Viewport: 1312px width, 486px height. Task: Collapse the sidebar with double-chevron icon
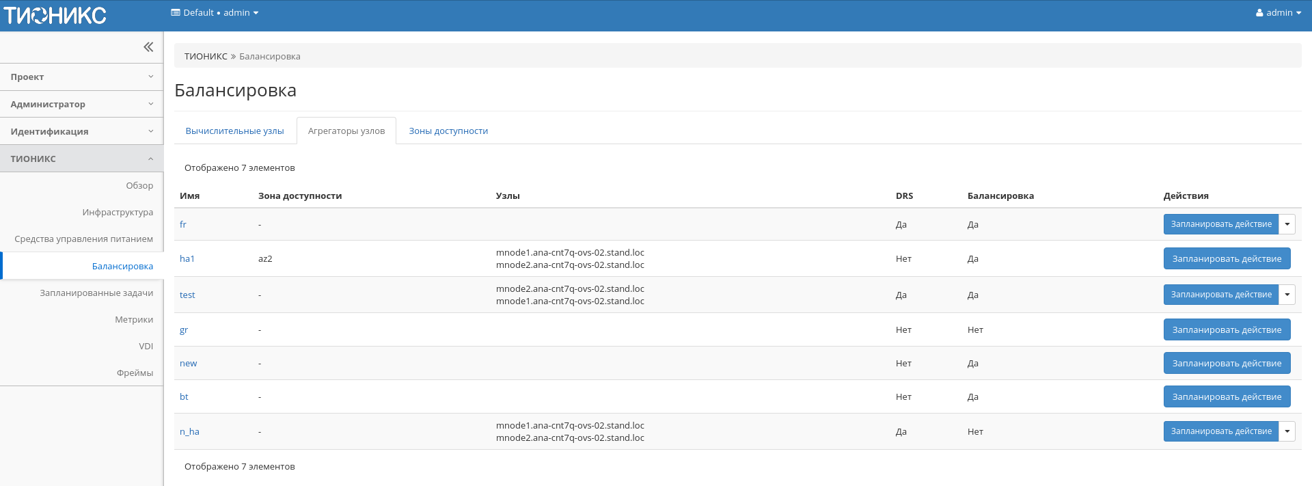[148, 47]
